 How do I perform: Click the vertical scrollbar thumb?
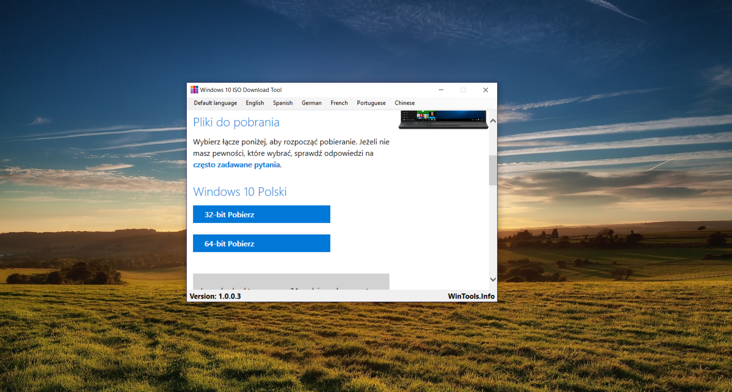[493, 170]
